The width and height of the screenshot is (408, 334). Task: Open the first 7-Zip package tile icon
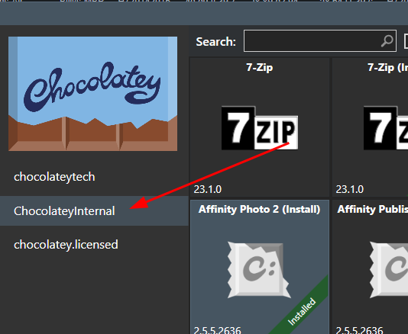pyautogui.click(x=260, y=128)
